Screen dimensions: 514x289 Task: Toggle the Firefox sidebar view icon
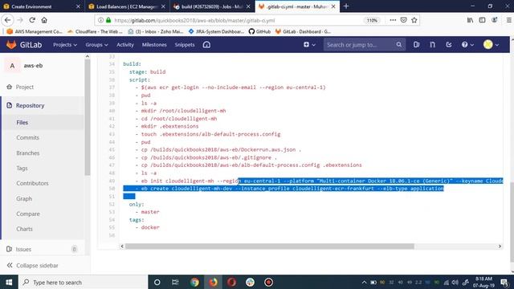(482, 20)
